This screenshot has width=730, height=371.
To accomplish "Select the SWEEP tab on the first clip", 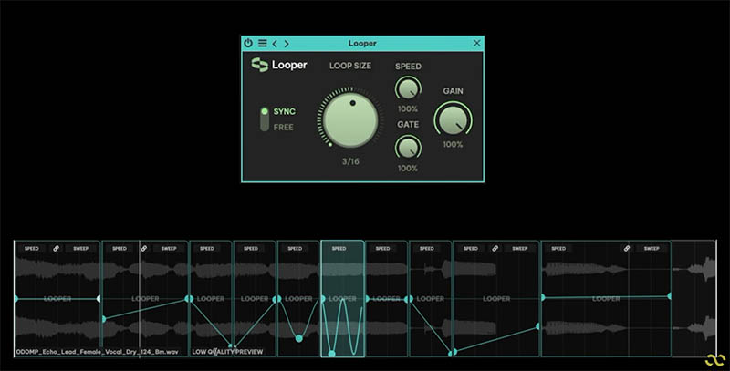I will [80, 249].
